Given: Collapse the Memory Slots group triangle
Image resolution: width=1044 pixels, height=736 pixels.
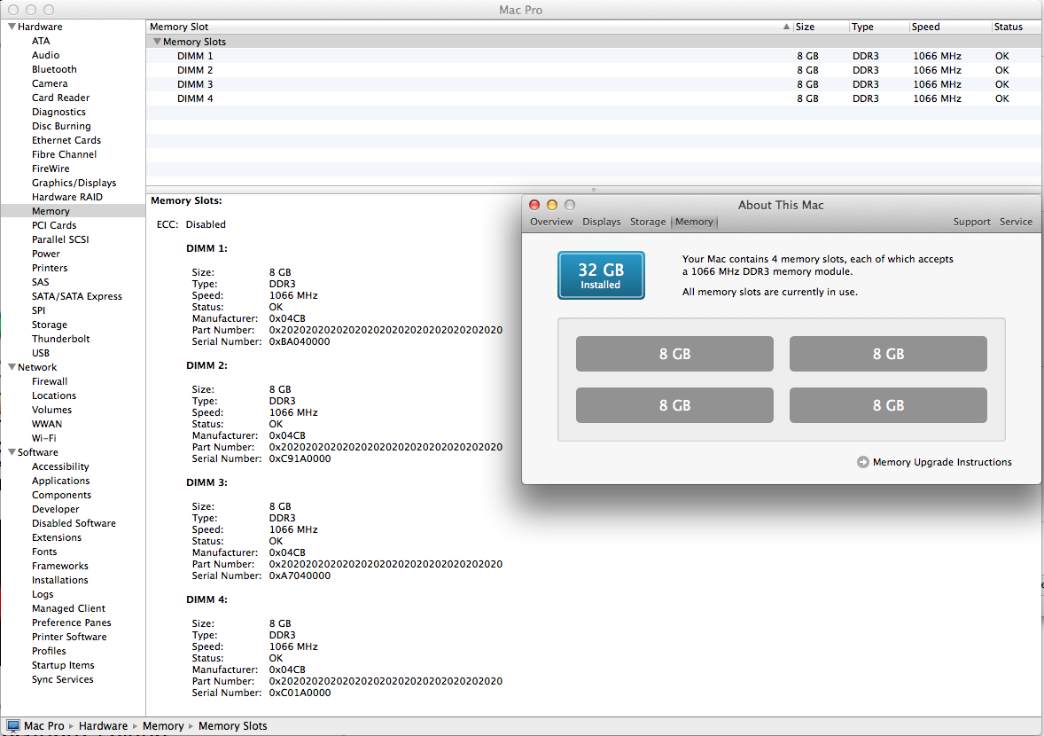Looking at the screenshot, I should click(157, 42).
